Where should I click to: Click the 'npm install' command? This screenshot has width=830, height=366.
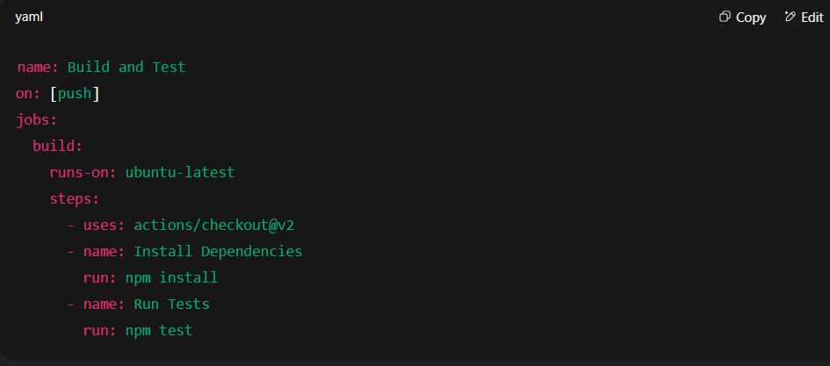pyautogui.click(x=171, y=278)
